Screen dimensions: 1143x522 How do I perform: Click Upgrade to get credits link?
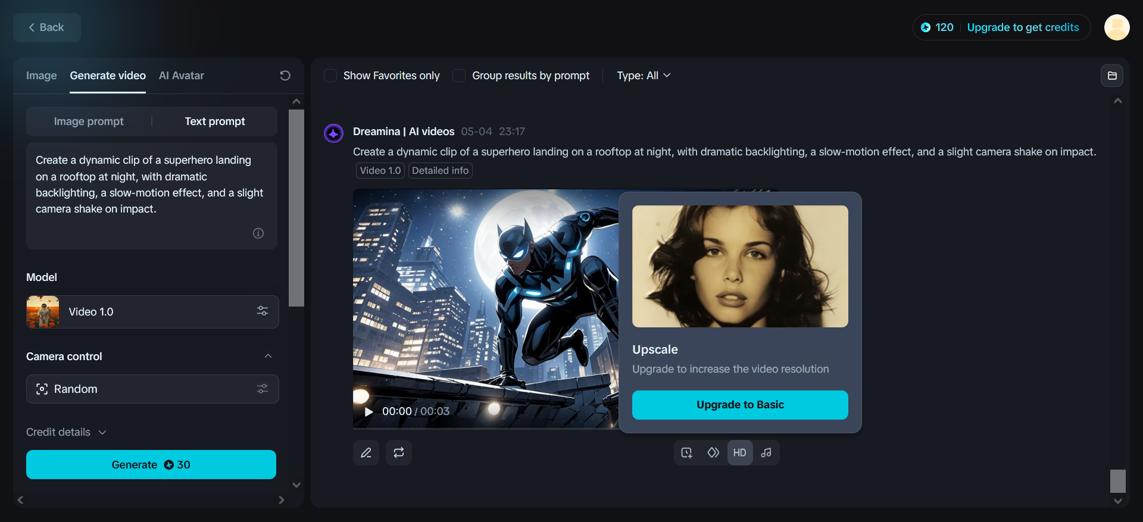(1023, 27)
